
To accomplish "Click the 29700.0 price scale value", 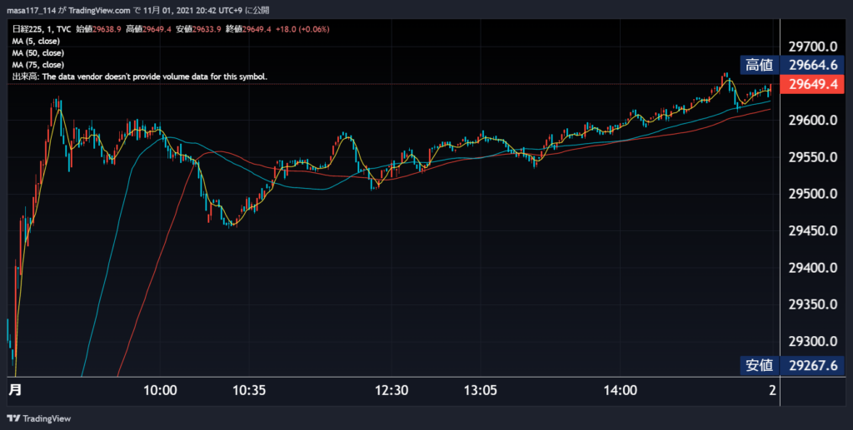I will pos(813,46).
